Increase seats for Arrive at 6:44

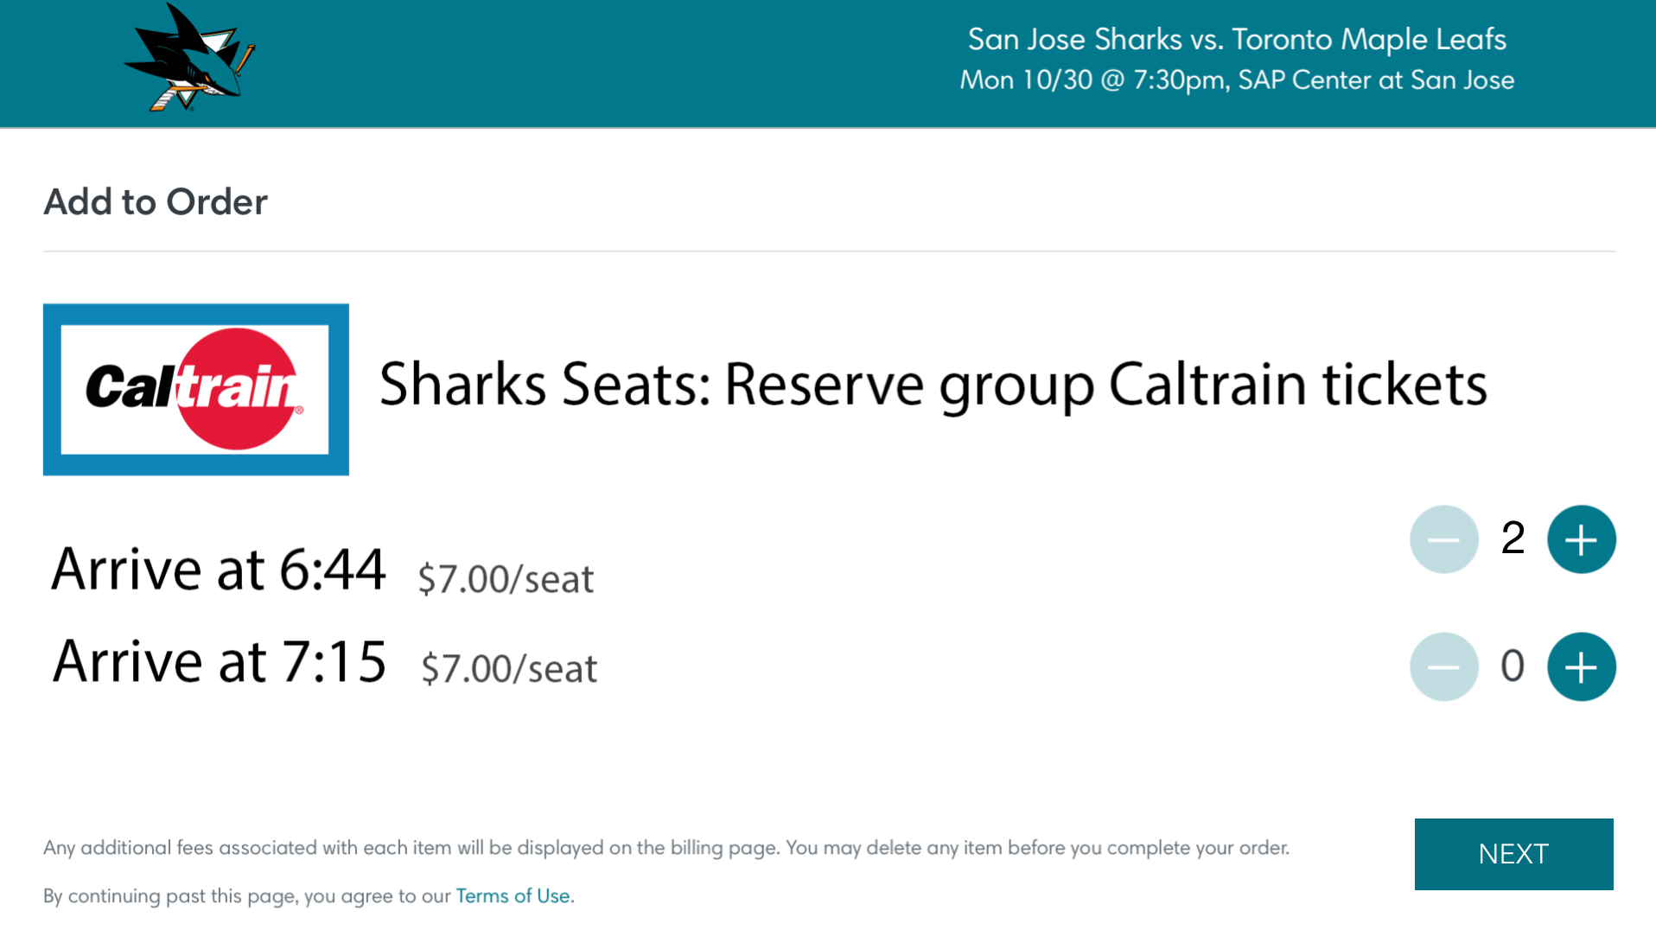(x=1581, y=539)
